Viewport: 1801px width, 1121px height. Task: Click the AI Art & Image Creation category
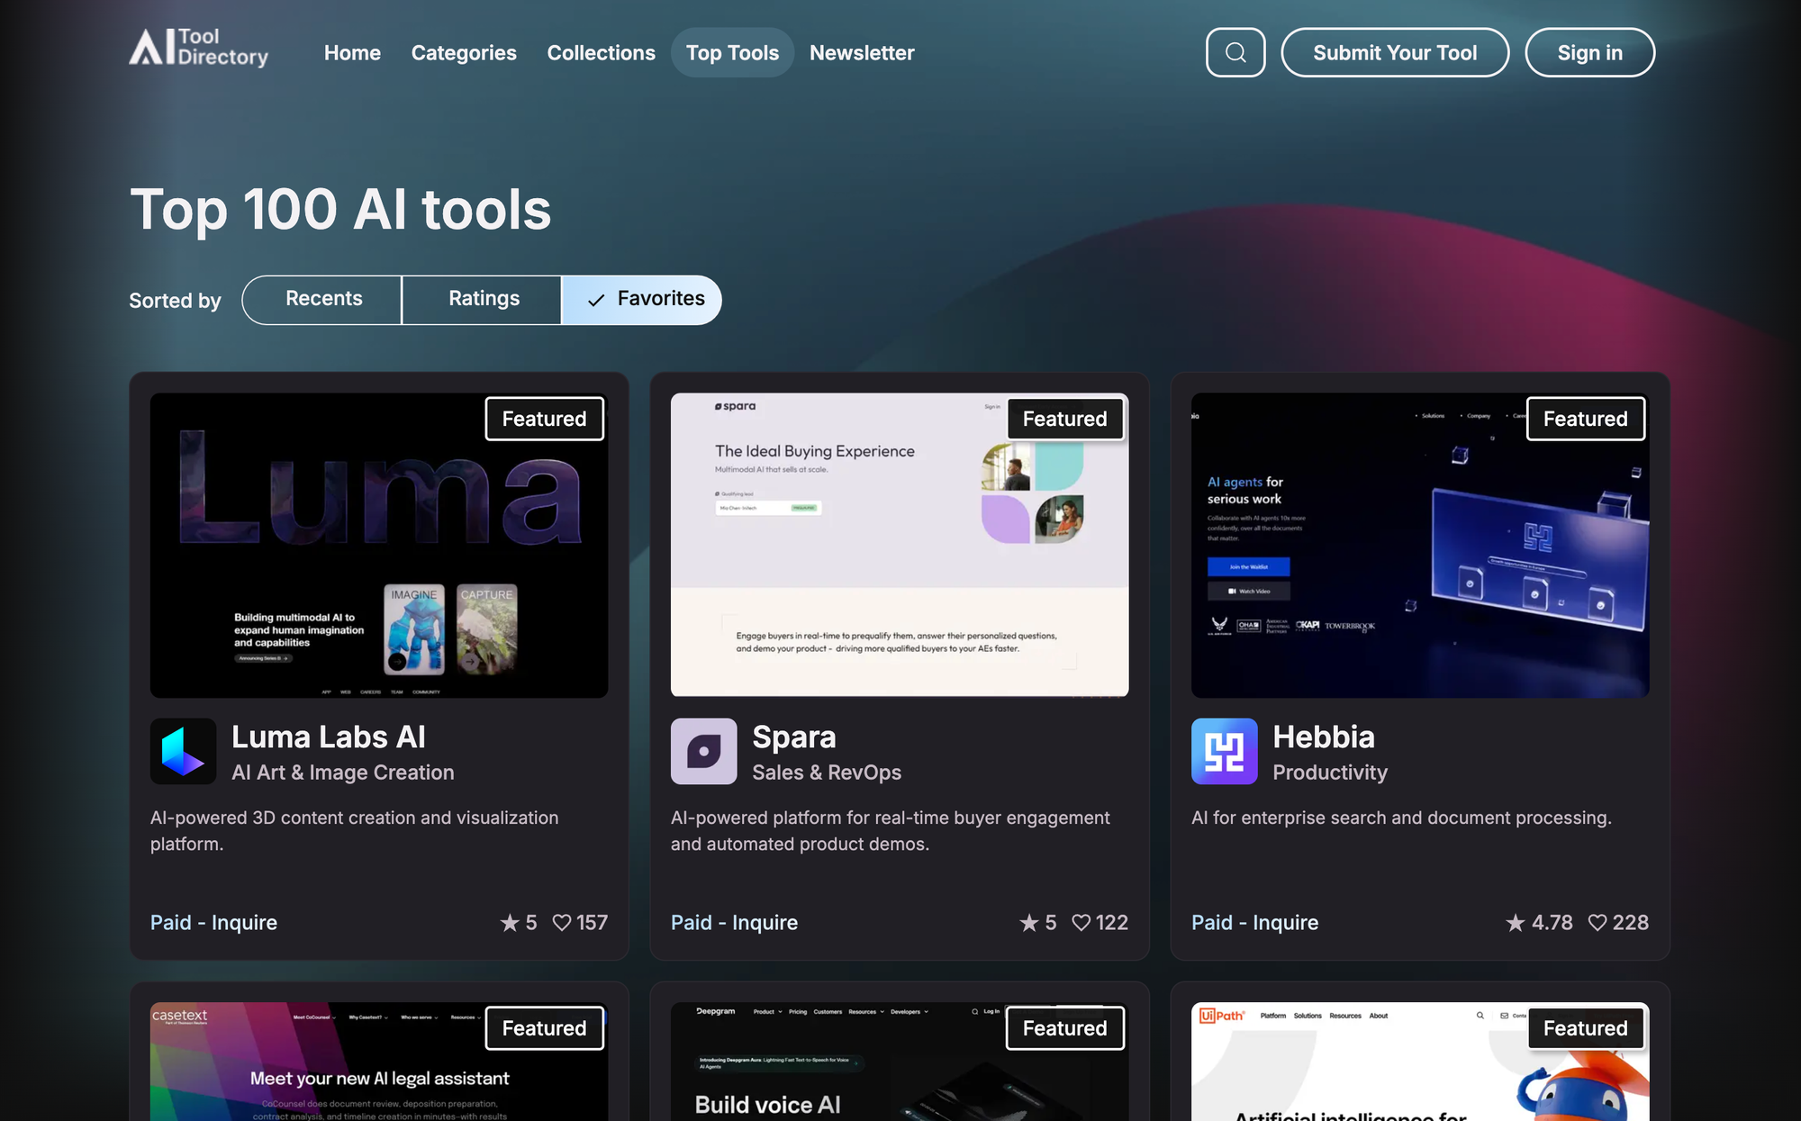(x=343, y=773)
